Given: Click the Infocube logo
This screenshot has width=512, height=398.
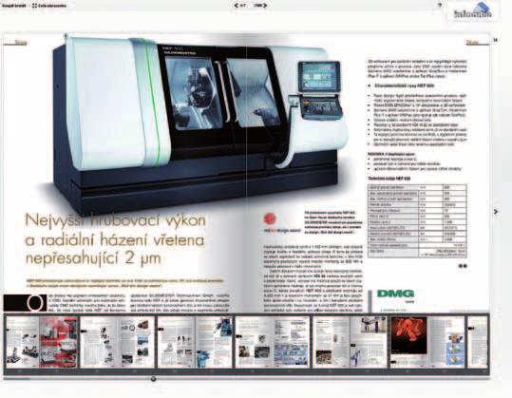Looking at the screenshot, I should tap(472, 11).
